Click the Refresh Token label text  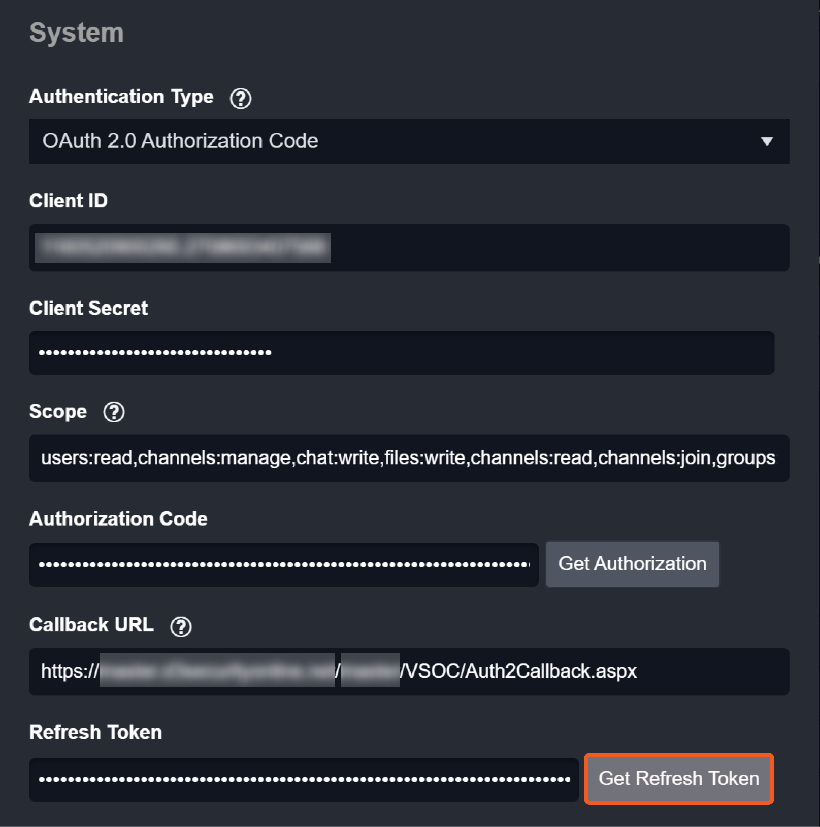pos(95,732)
